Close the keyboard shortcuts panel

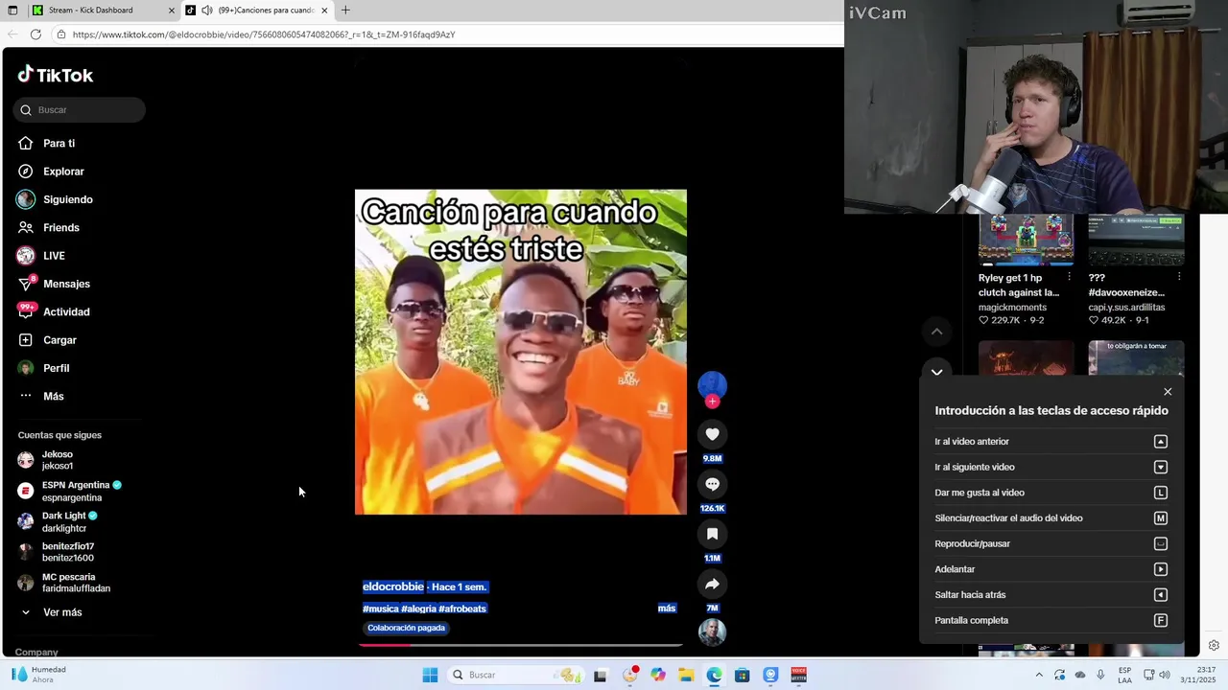pyautogui.click(x=1168, y=392)
